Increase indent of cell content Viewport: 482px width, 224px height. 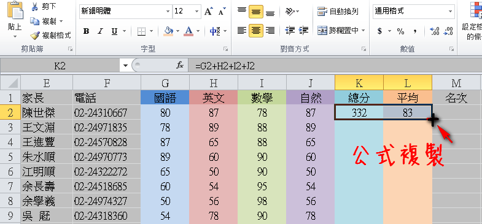point(303,31)
